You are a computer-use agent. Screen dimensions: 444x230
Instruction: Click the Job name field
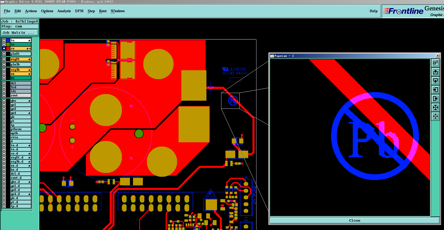(20, 22)
